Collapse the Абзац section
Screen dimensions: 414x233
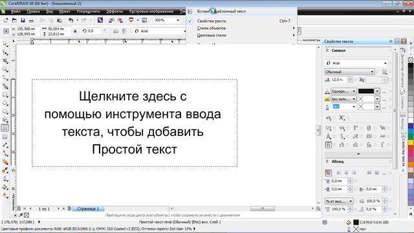pos(327,161)
